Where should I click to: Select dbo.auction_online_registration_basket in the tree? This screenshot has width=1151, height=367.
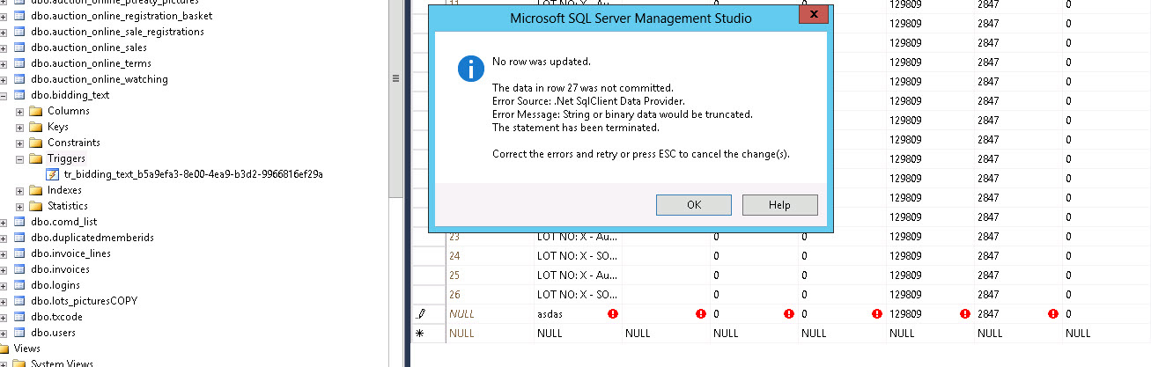(x=122, y=16)
